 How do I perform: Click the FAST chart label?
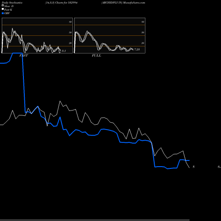click(x=23, y=56)
